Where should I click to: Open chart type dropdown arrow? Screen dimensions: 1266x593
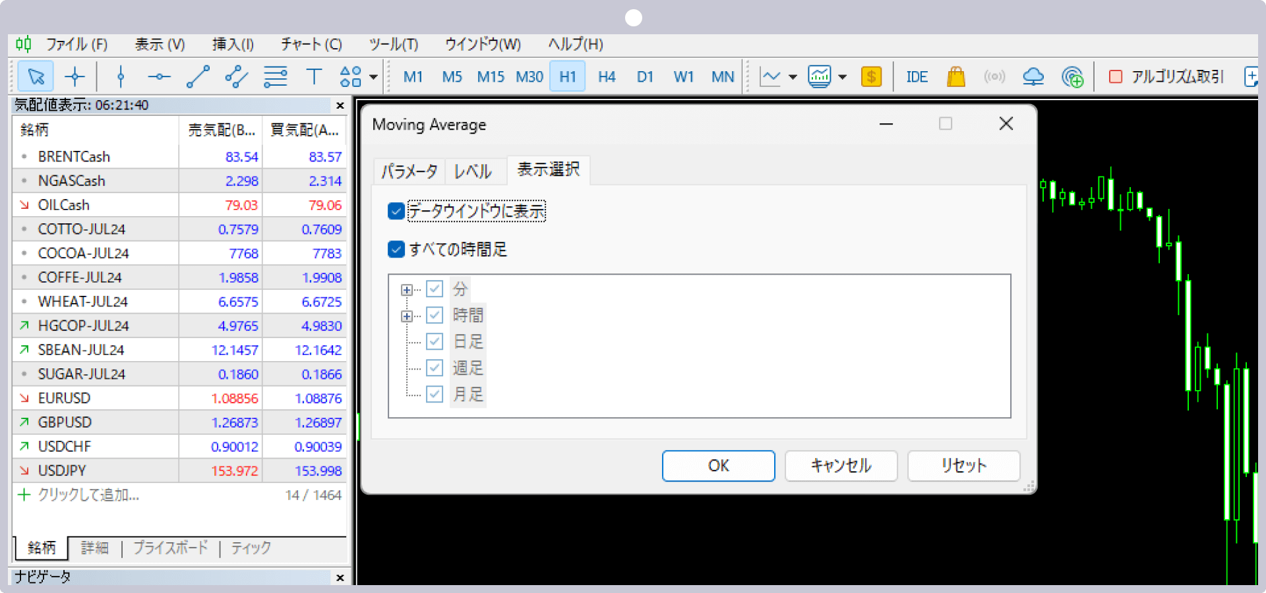tap(793, 77)
